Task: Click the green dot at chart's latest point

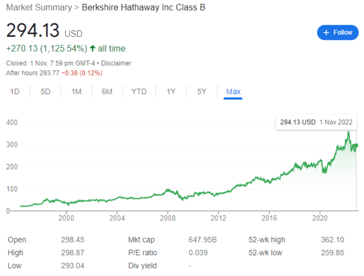Action: coord(356,145)
